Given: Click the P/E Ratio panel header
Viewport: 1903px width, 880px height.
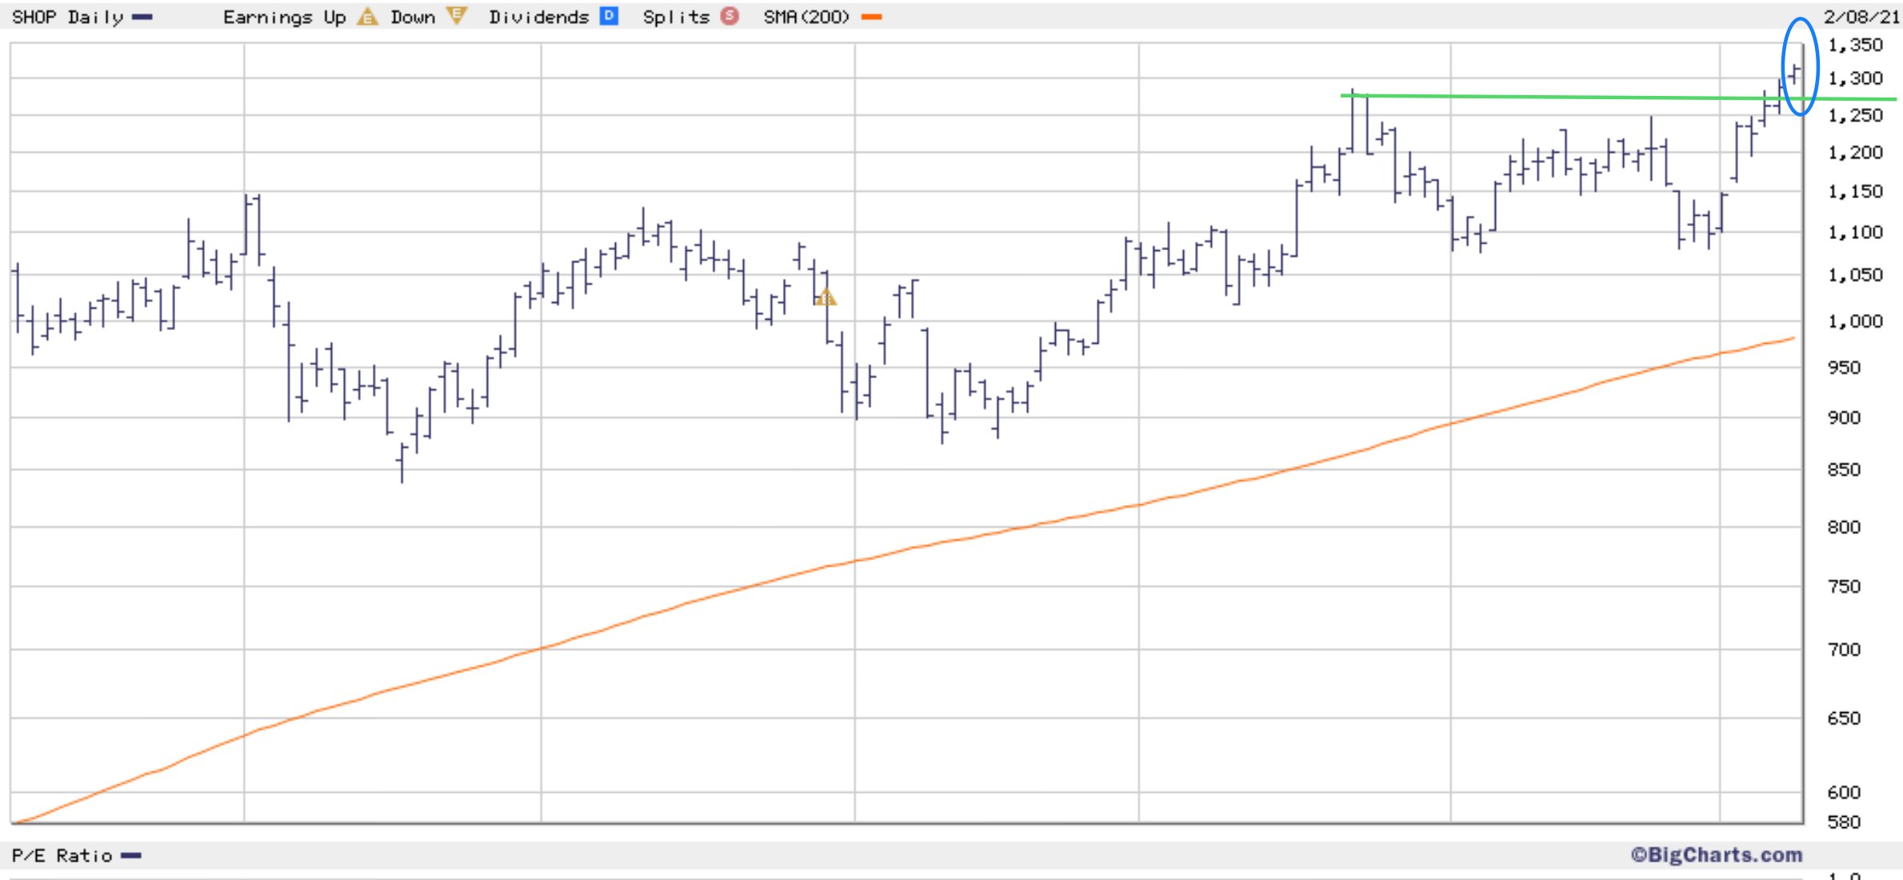Looking at the screenshot, I should (62, 856).
